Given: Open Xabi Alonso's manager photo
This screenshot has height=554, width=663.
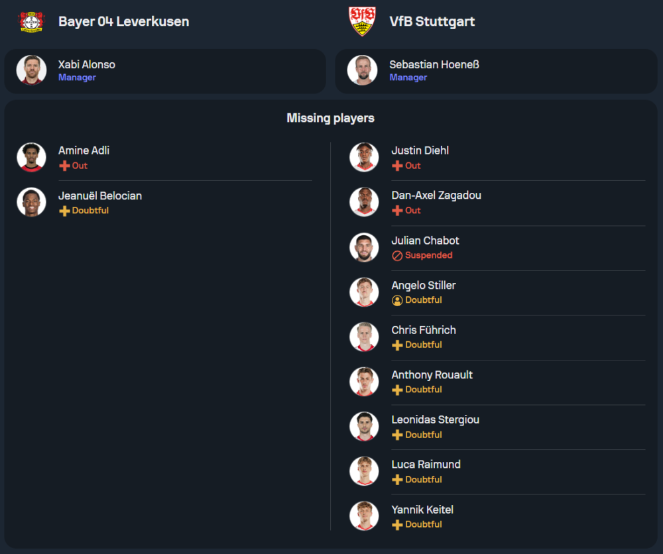Looking at the screenshot, I should [x=30, y=70].
